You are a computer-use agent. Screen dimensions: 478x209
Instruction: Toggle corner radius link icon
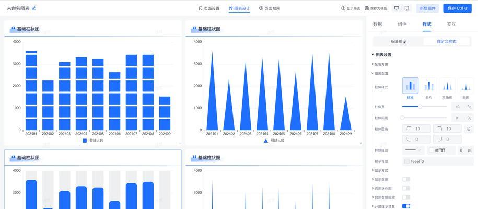click(469, 129)
